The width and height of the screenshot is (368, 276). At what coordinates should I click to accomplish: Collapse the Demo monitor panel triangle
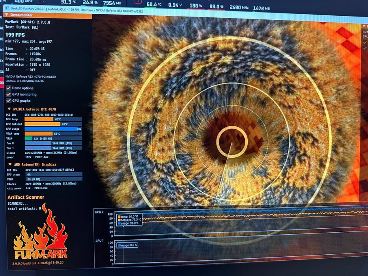pos(7,15)
